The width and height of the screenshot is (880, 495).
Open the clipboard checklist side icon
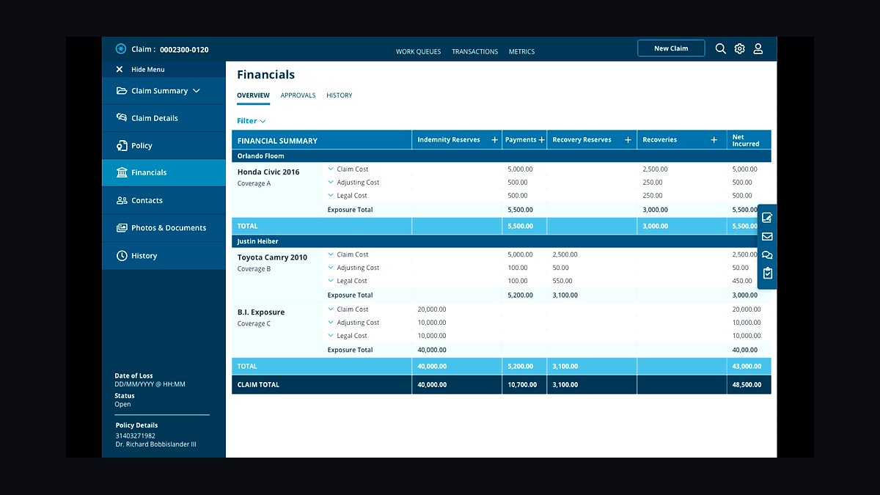click(767, 274)
